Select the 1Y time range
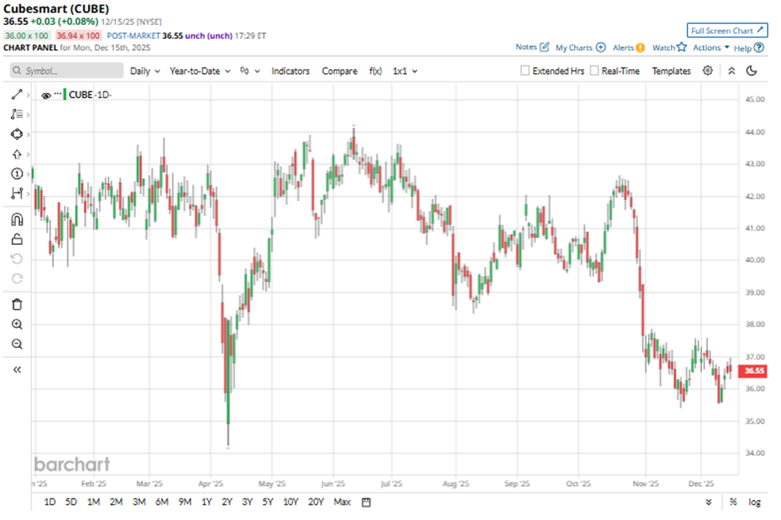This screenshot has height=520, width=781. pos(206,502)
